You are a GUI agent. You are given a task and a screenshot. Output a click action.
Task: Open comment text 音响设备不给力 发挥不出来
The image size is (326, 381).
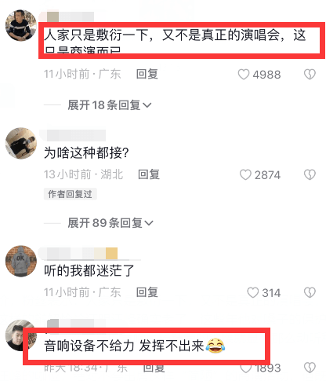(135, 346)
